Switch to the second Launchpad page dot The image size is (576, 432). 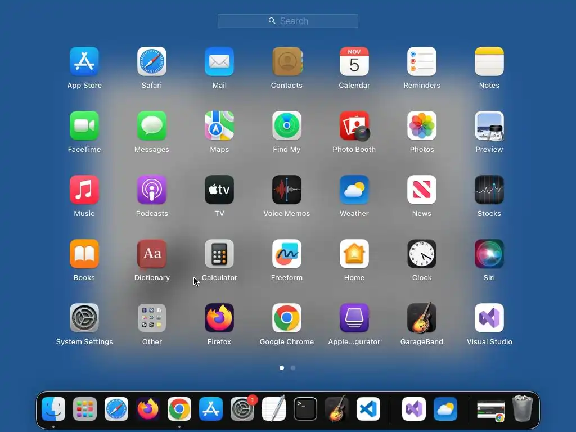click(292, 368)
